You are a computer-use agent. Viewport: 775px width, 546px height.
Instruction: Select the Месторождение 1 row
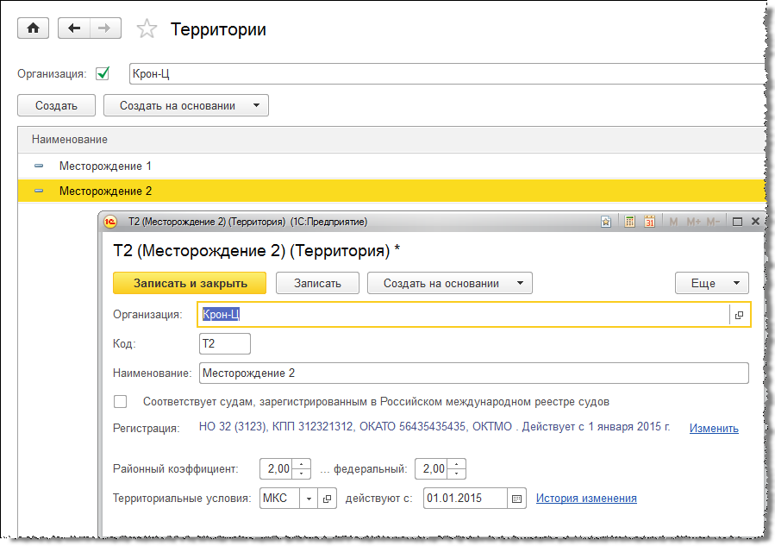tap(105, 165)
